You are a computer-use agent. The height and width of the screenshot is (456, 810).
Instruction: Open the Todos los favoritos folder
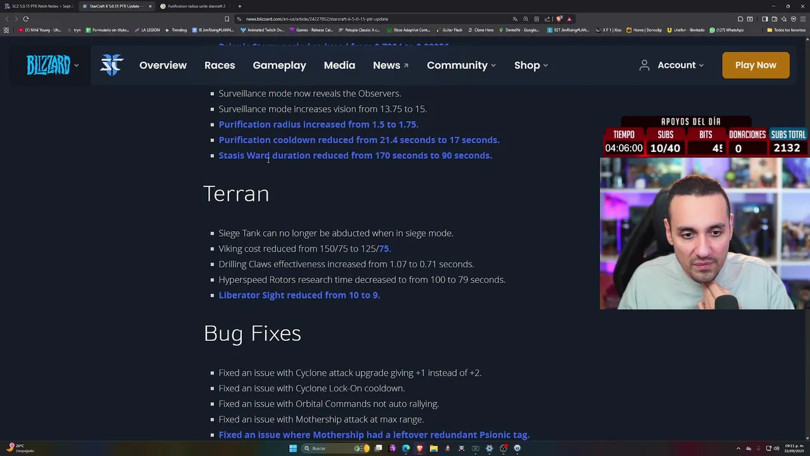[x=785, y=30]
